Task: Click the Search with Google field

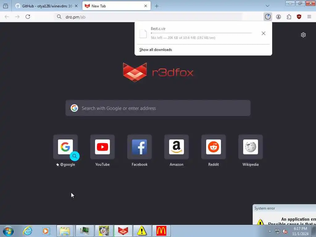Action: [158, 108]
